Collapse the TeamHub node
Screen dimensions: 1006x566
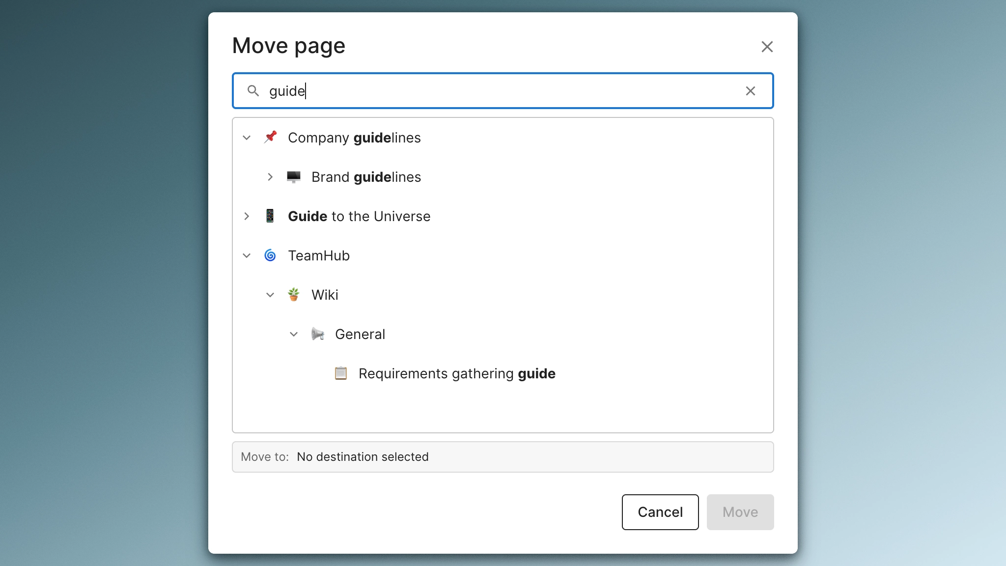tap(247, 255)
